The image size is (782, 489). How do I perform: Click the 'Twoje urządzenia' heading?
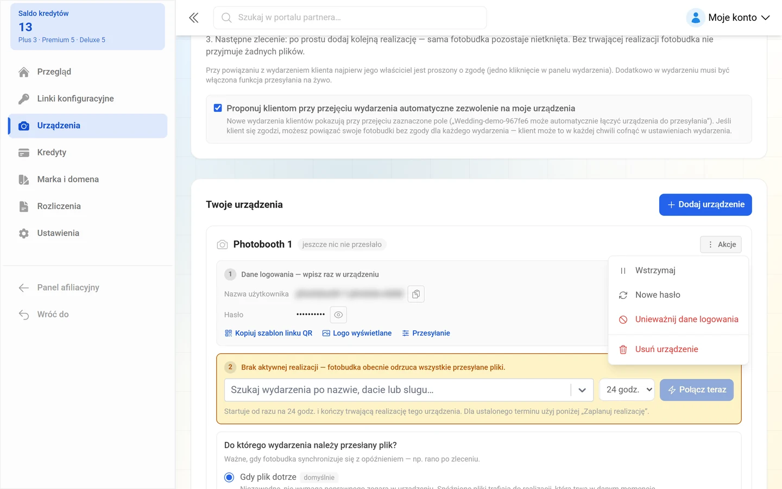pos(244,205)
